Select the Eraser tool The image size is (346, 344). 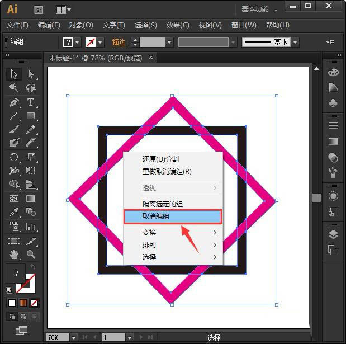coord(31,143)
